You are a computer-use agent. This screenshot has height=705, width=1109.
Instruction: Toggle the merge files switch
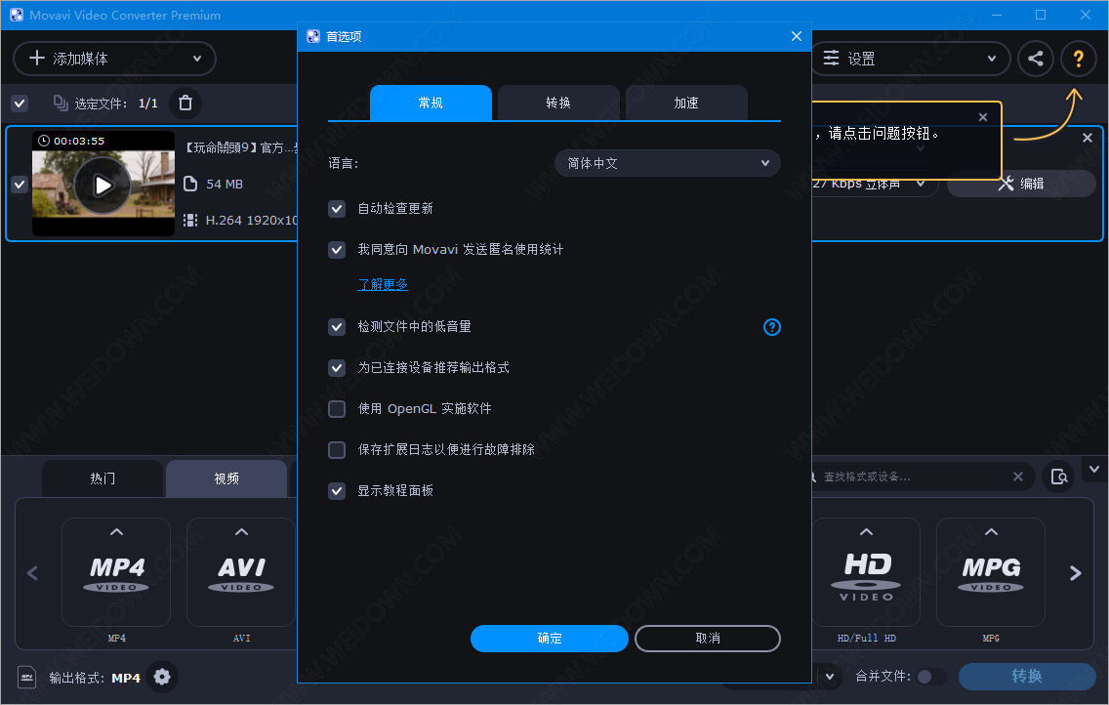click(x=930, y=677)
